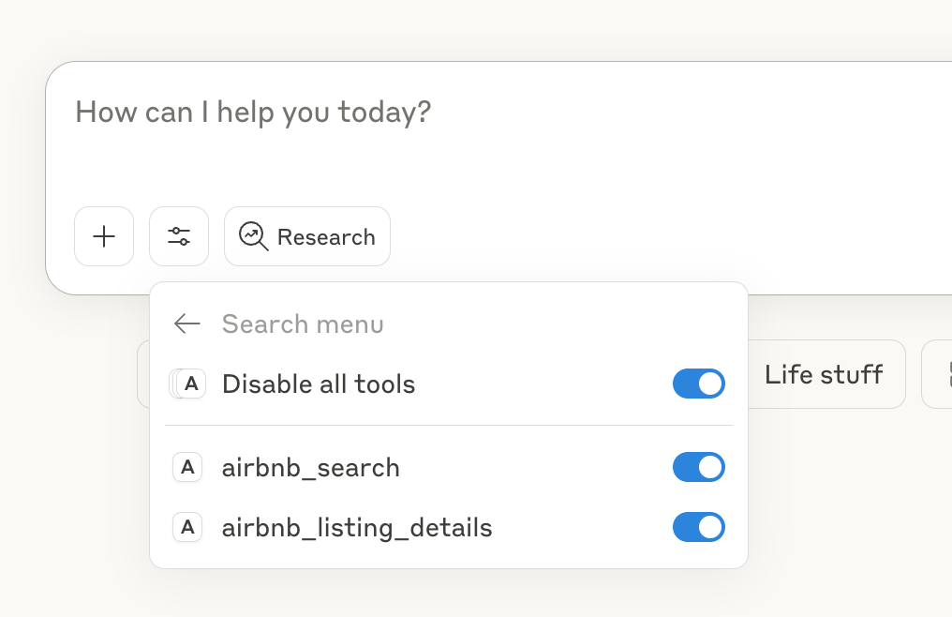This screenshot has width=952, height=617.
Task: Toggle the Disable all tools switch
Action: (698, 384)
